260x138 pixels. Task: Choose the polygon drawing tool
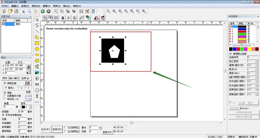37,60
